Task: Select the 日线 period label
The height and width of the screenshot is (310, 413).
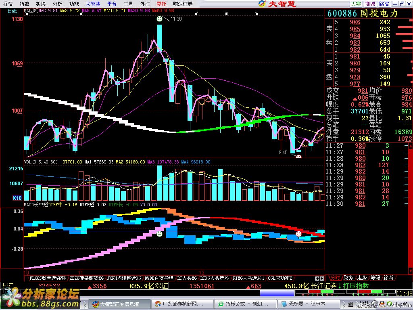Action: click(12, 11)
